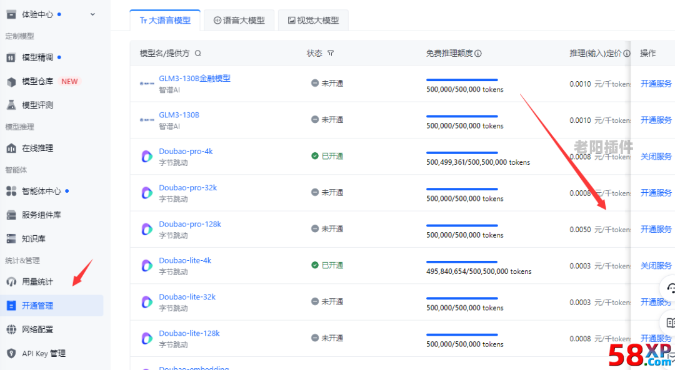Open Doubao-lite-128k model link
Screen dimensions: 675x370
coord(189,333)
